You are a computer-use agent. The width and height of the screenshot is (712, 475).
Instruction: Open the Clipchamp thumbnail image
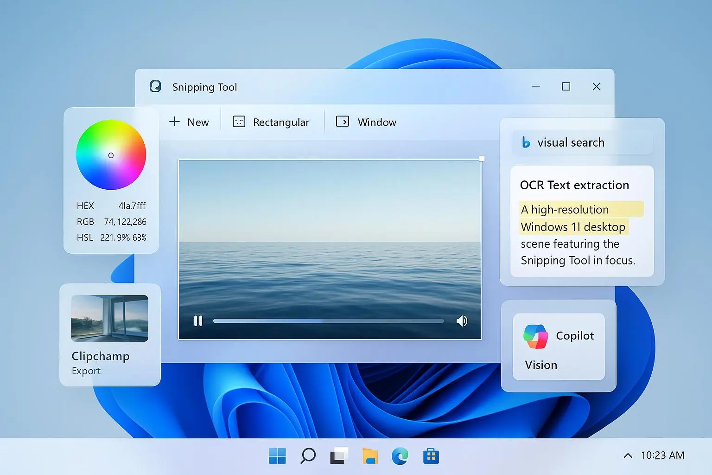coord(110,318)
